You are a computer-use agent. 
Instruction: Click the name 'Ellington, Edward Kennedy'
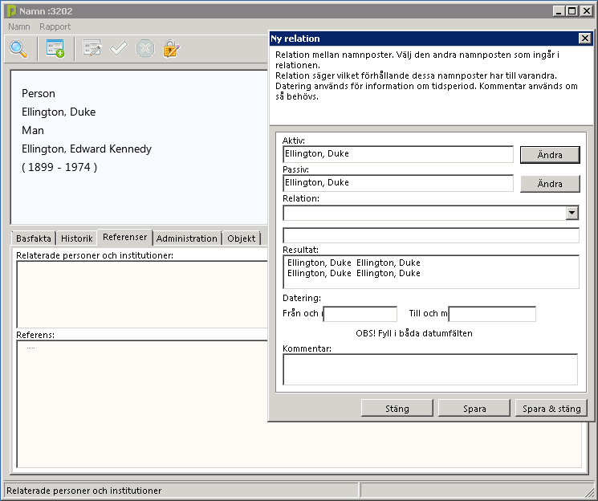point(87,149)
